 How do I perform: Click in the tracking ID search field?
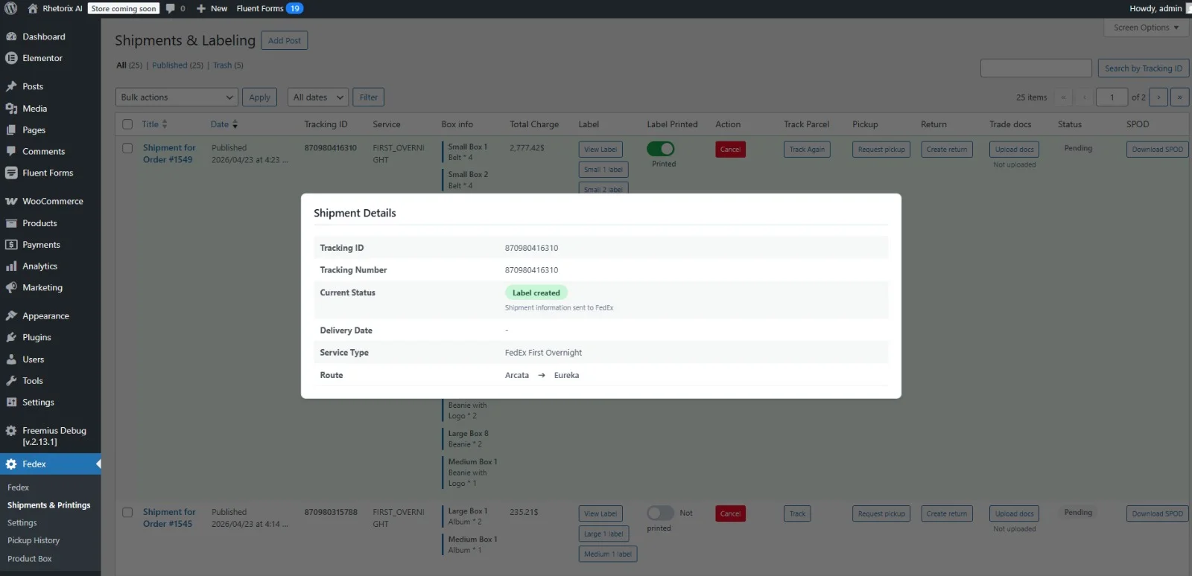(1036, 68)
